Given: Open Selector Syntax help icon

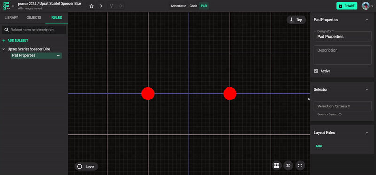Looking at the screenshot, I should coord(340,114).
